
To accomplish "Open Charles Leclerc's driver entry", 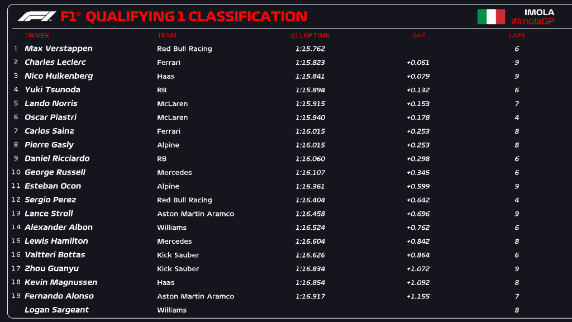I will coord(55,62).
